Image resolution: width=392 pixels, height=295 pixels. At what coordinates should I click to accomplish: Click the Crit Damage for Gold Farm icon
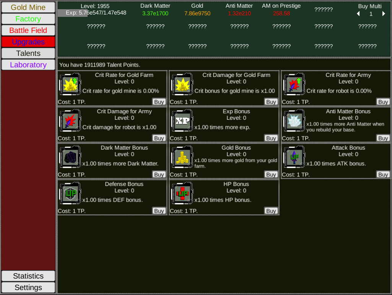coord(182,84)
